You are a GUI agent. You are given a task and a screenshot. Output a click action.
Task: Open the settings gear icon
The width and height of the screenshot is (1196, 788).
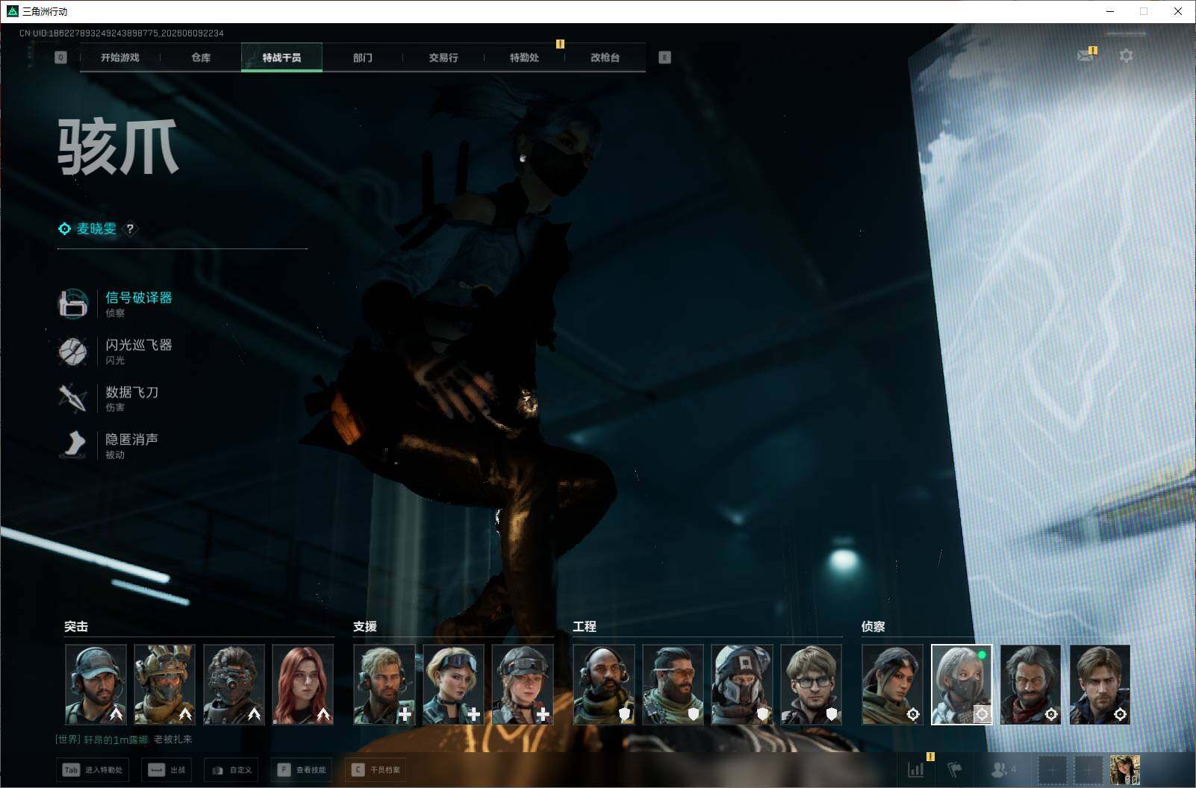pos(1126,56)
